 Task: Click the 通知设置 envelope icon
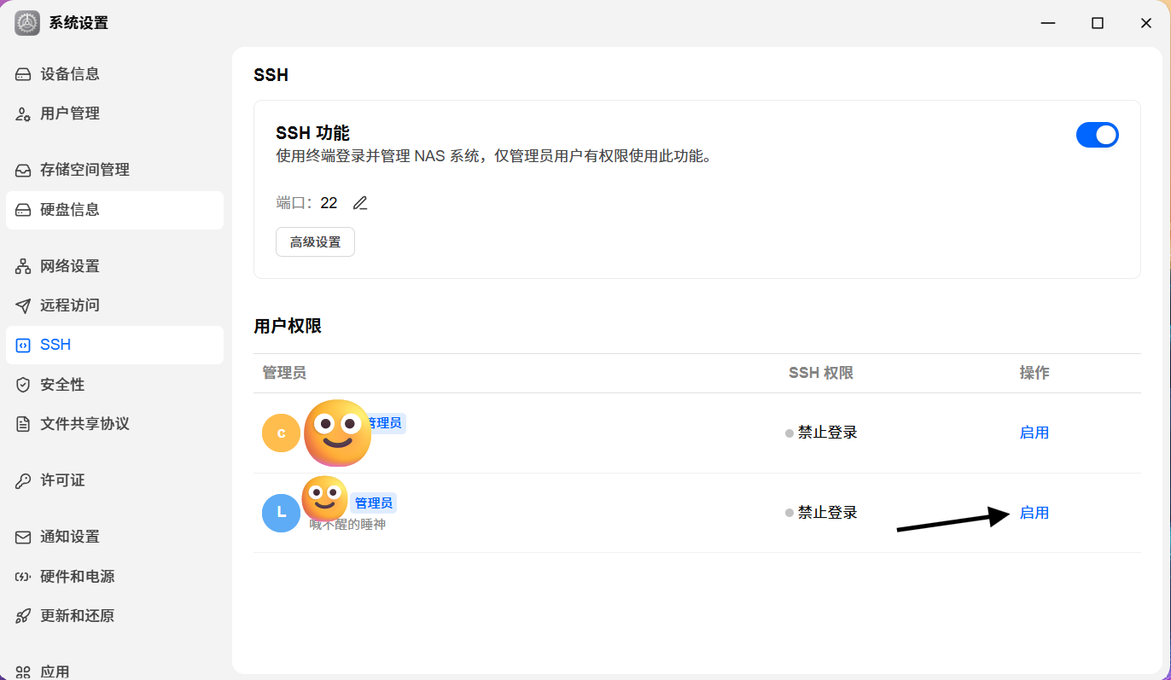pyautogui.click(x=23, y=537)
